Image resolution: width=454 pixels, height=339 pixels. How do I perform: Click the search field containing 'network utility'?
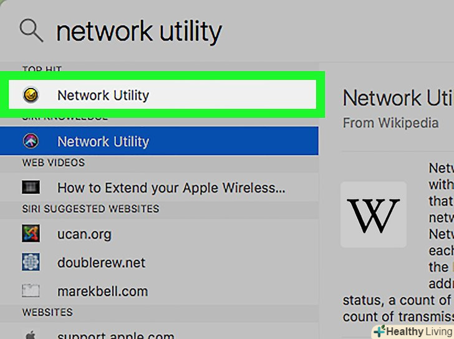[x=138, y=31]
